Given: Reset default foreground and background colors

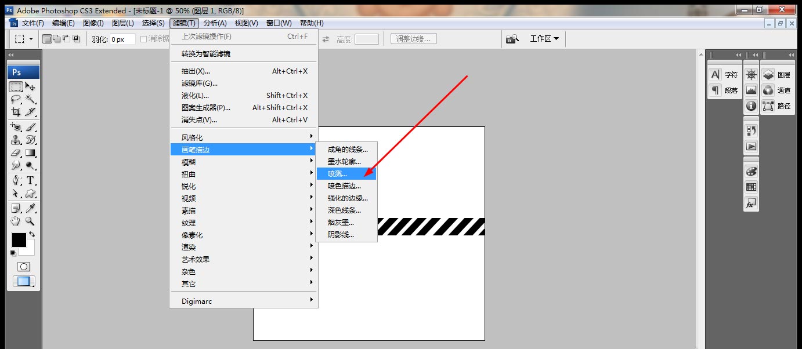Looking at the screenshot, I should (13, 253).
